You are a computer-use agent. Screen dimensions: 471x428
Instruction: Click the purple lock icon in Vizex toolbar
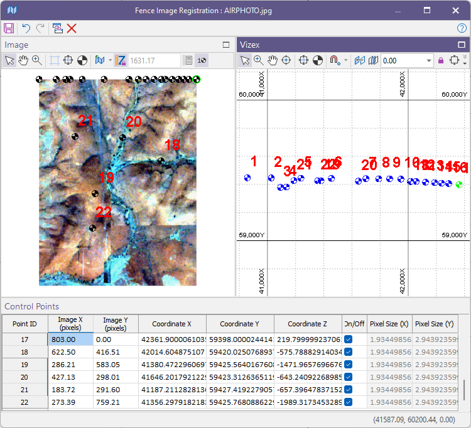tap(441, 60)
